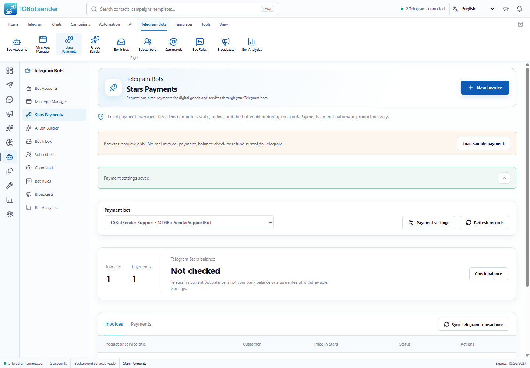The width and height of the screenshot is (530, 368).
Task: Click the wrench tools icon in left rail
Action: [x=10, y=185]
